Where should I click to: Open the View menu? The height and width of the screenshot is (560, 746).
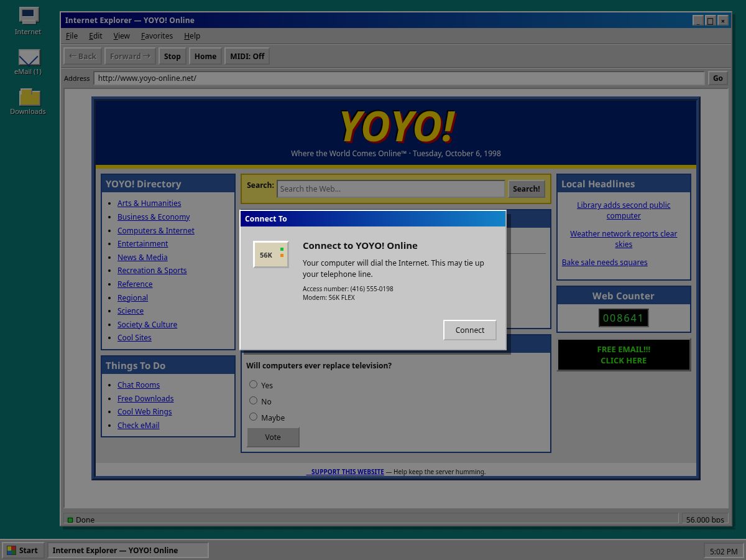tap(122, 36)
